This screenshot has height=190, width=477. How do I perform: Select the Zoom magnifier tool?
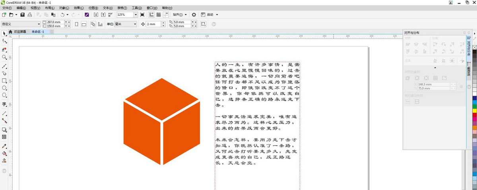tap(4, 57)
